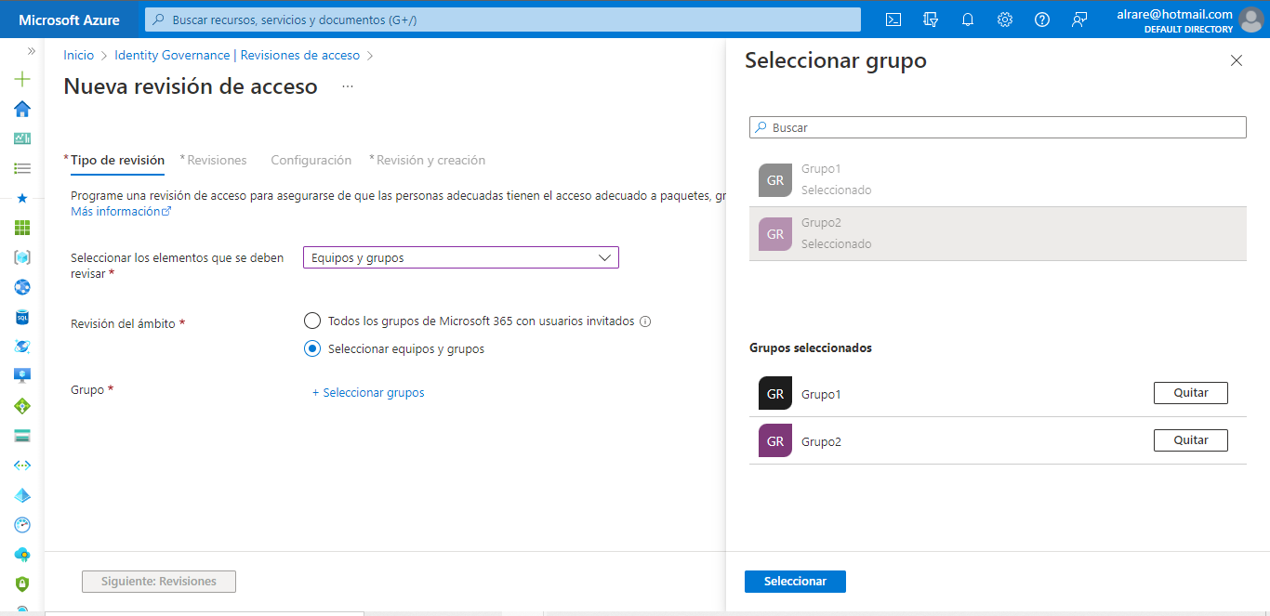The image size is (1270, 616).
Task: Expand the ellipsis next to Nueva revisión de acceso
Action: click(x=348, y=86)
